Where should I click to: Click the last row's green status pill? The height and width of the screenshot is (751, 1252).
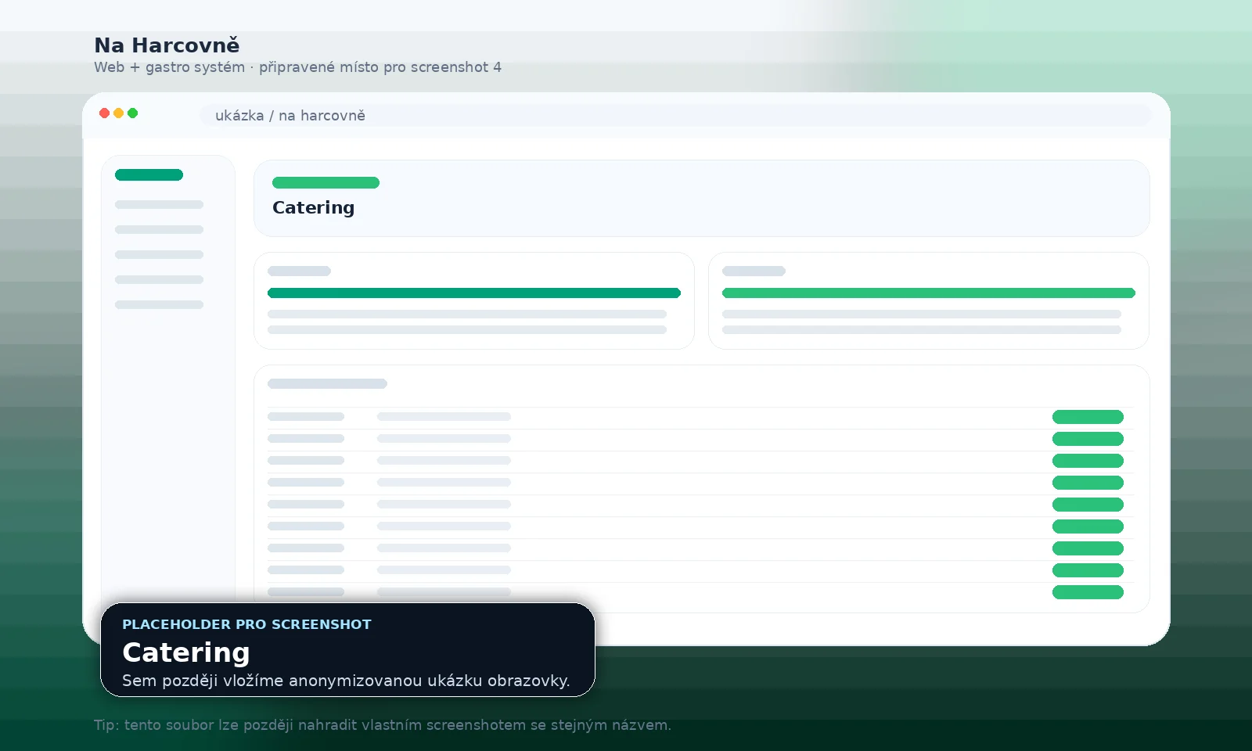tap(1088, 592)
